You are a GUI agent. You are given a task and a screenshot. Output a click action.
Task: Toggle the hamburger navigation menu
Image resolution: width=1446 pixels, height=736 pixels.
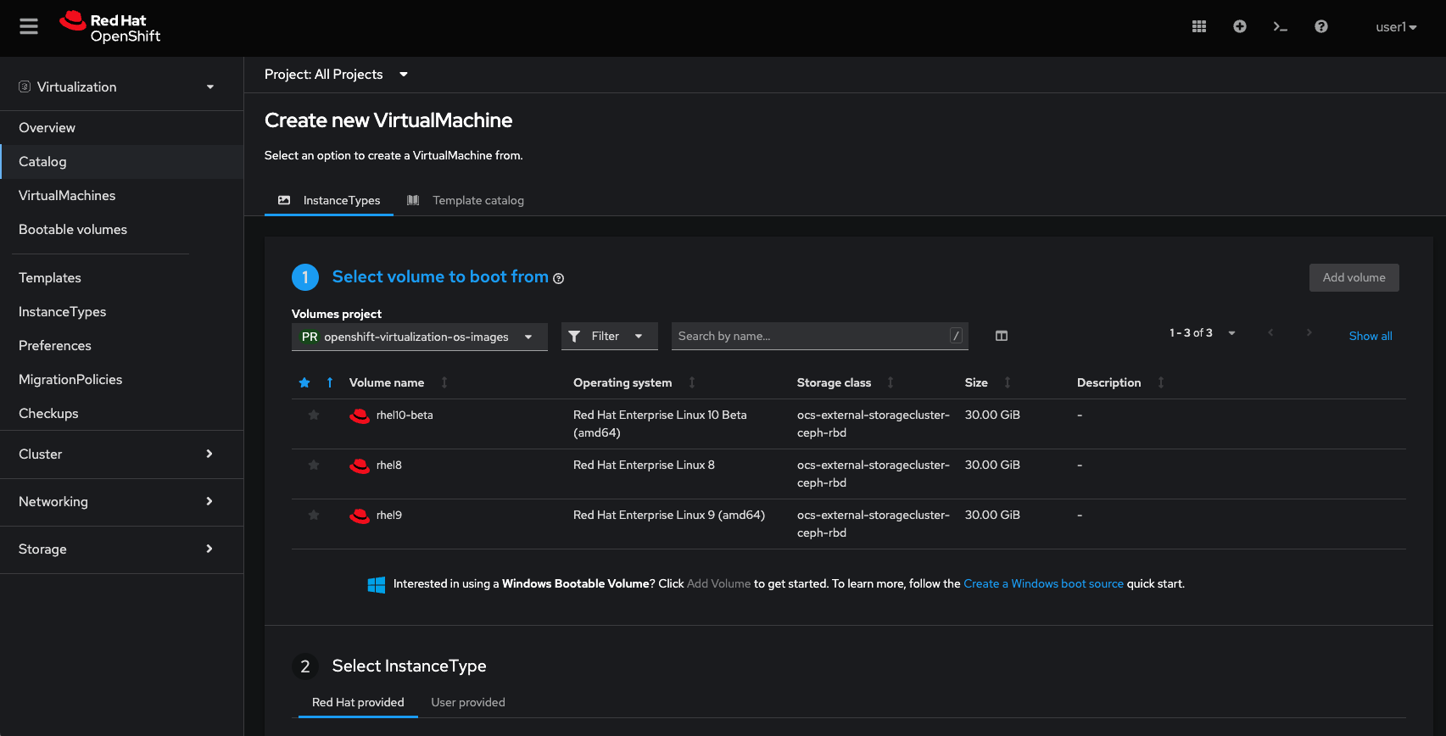coord(29,27)
